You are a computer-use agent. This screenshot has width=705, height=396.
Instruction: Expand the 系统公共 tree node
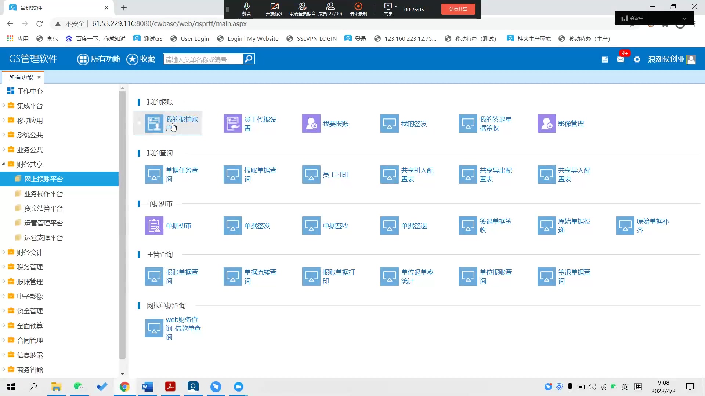click(4, 135)
